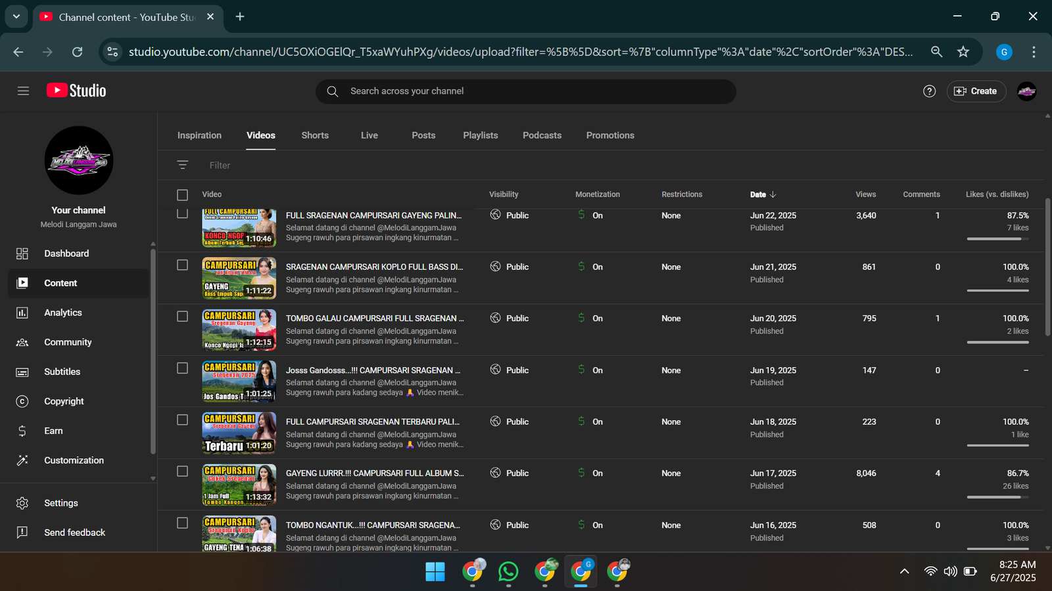Viewport: 1052px width, 591px height.
Task: Click the likes ratio bar for Jun 22 video
Action: 997,239
